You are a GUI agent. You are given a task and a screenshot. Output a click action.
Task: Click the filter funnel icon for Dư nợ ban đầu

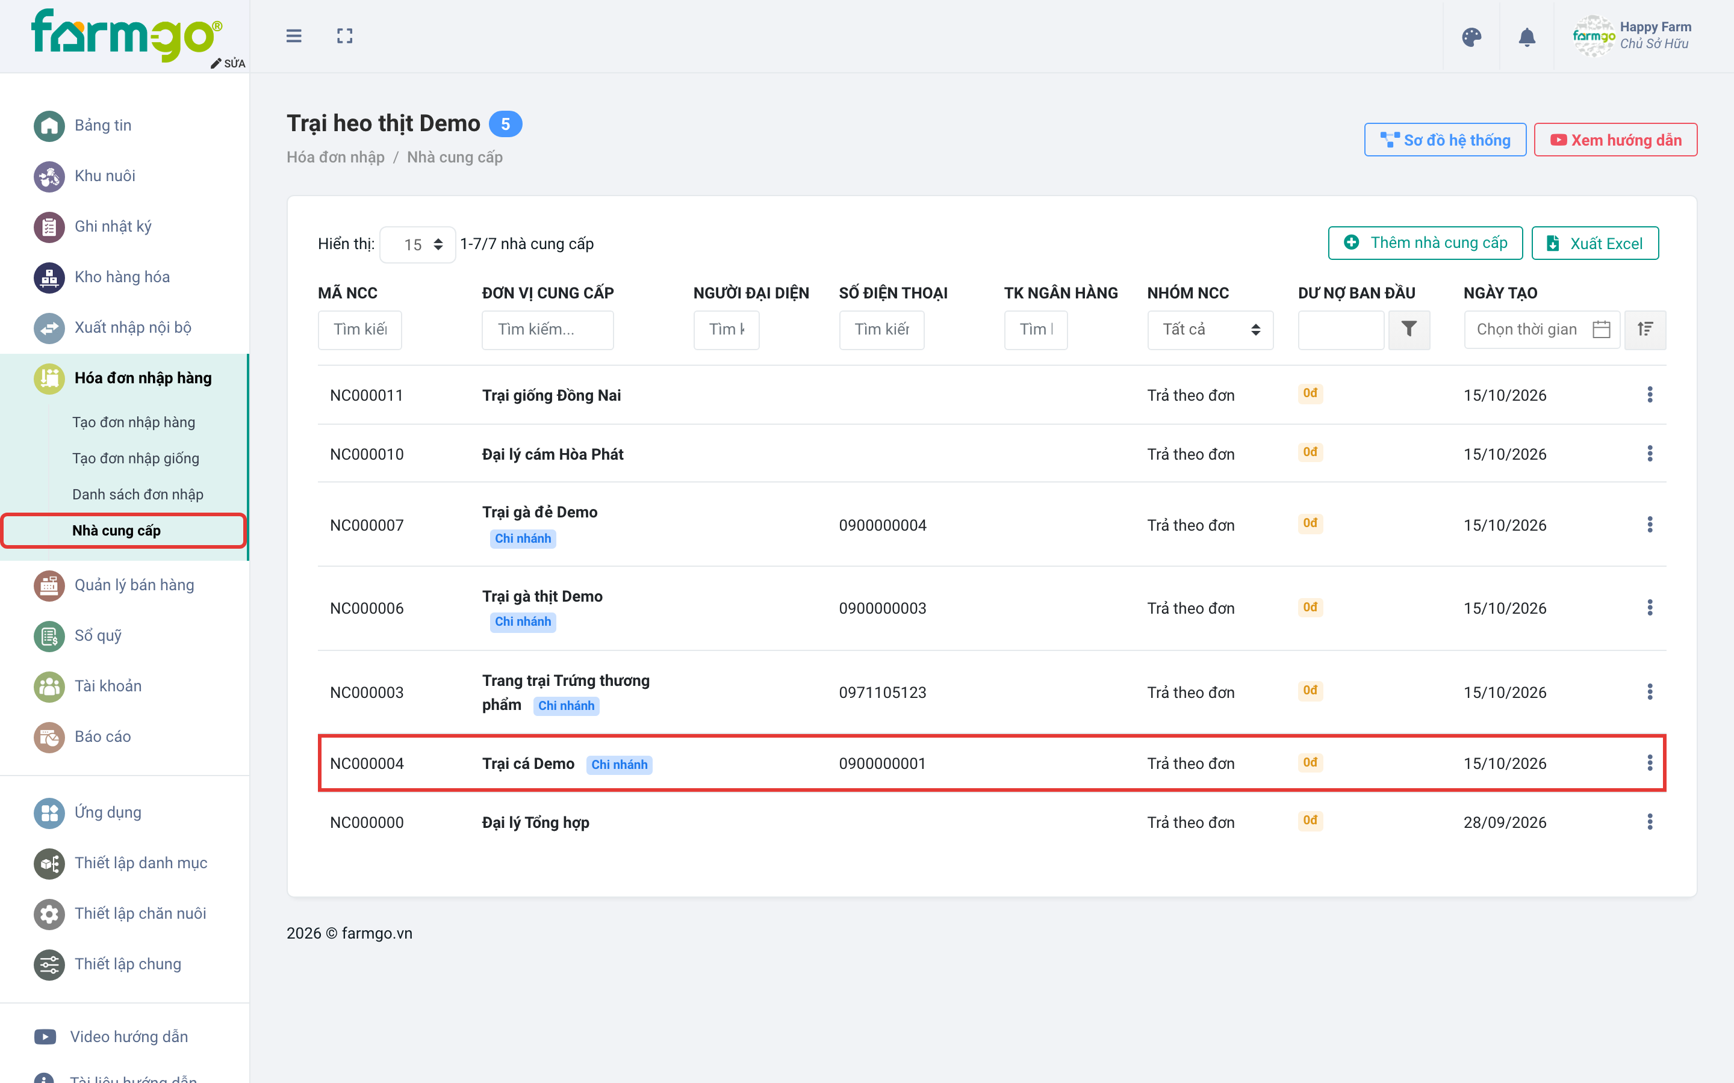click(1409, 330)
